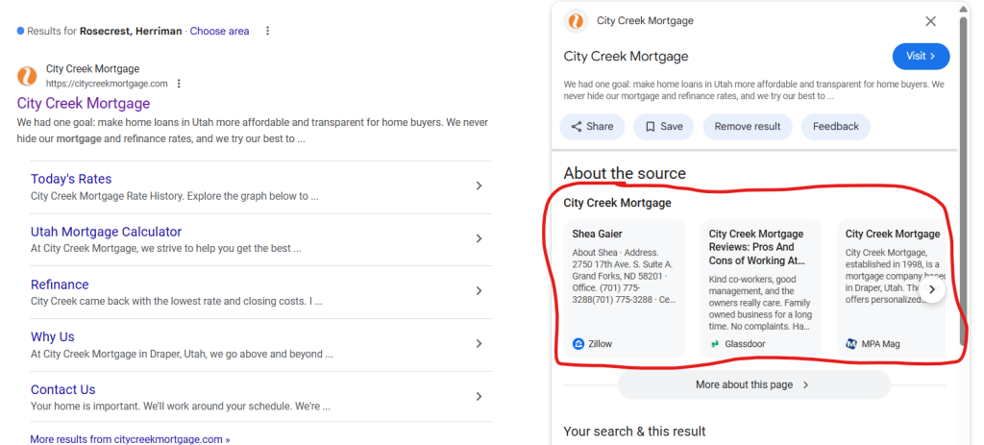Open the Today's Rates sitelink

coord(71,179)
